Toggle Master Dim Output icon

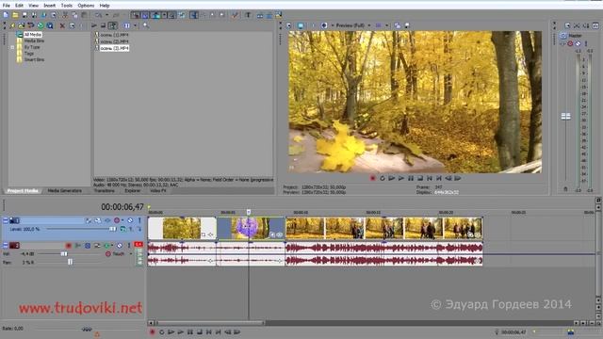tap(586, 25)
